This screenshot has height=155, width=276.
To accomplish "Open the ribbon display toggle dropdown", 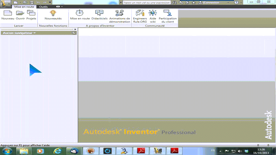I will coord(62,7).
